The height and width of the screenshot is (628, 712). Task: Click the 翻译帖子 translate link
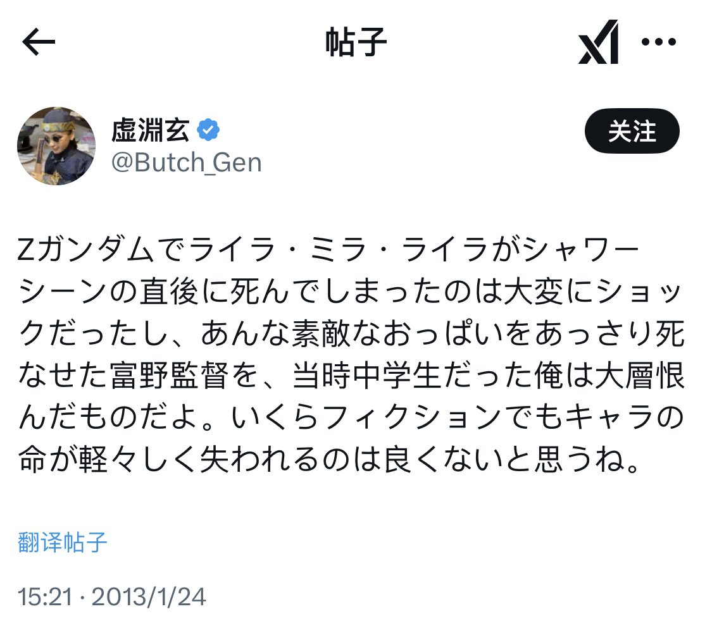click(x=63, y=542)
